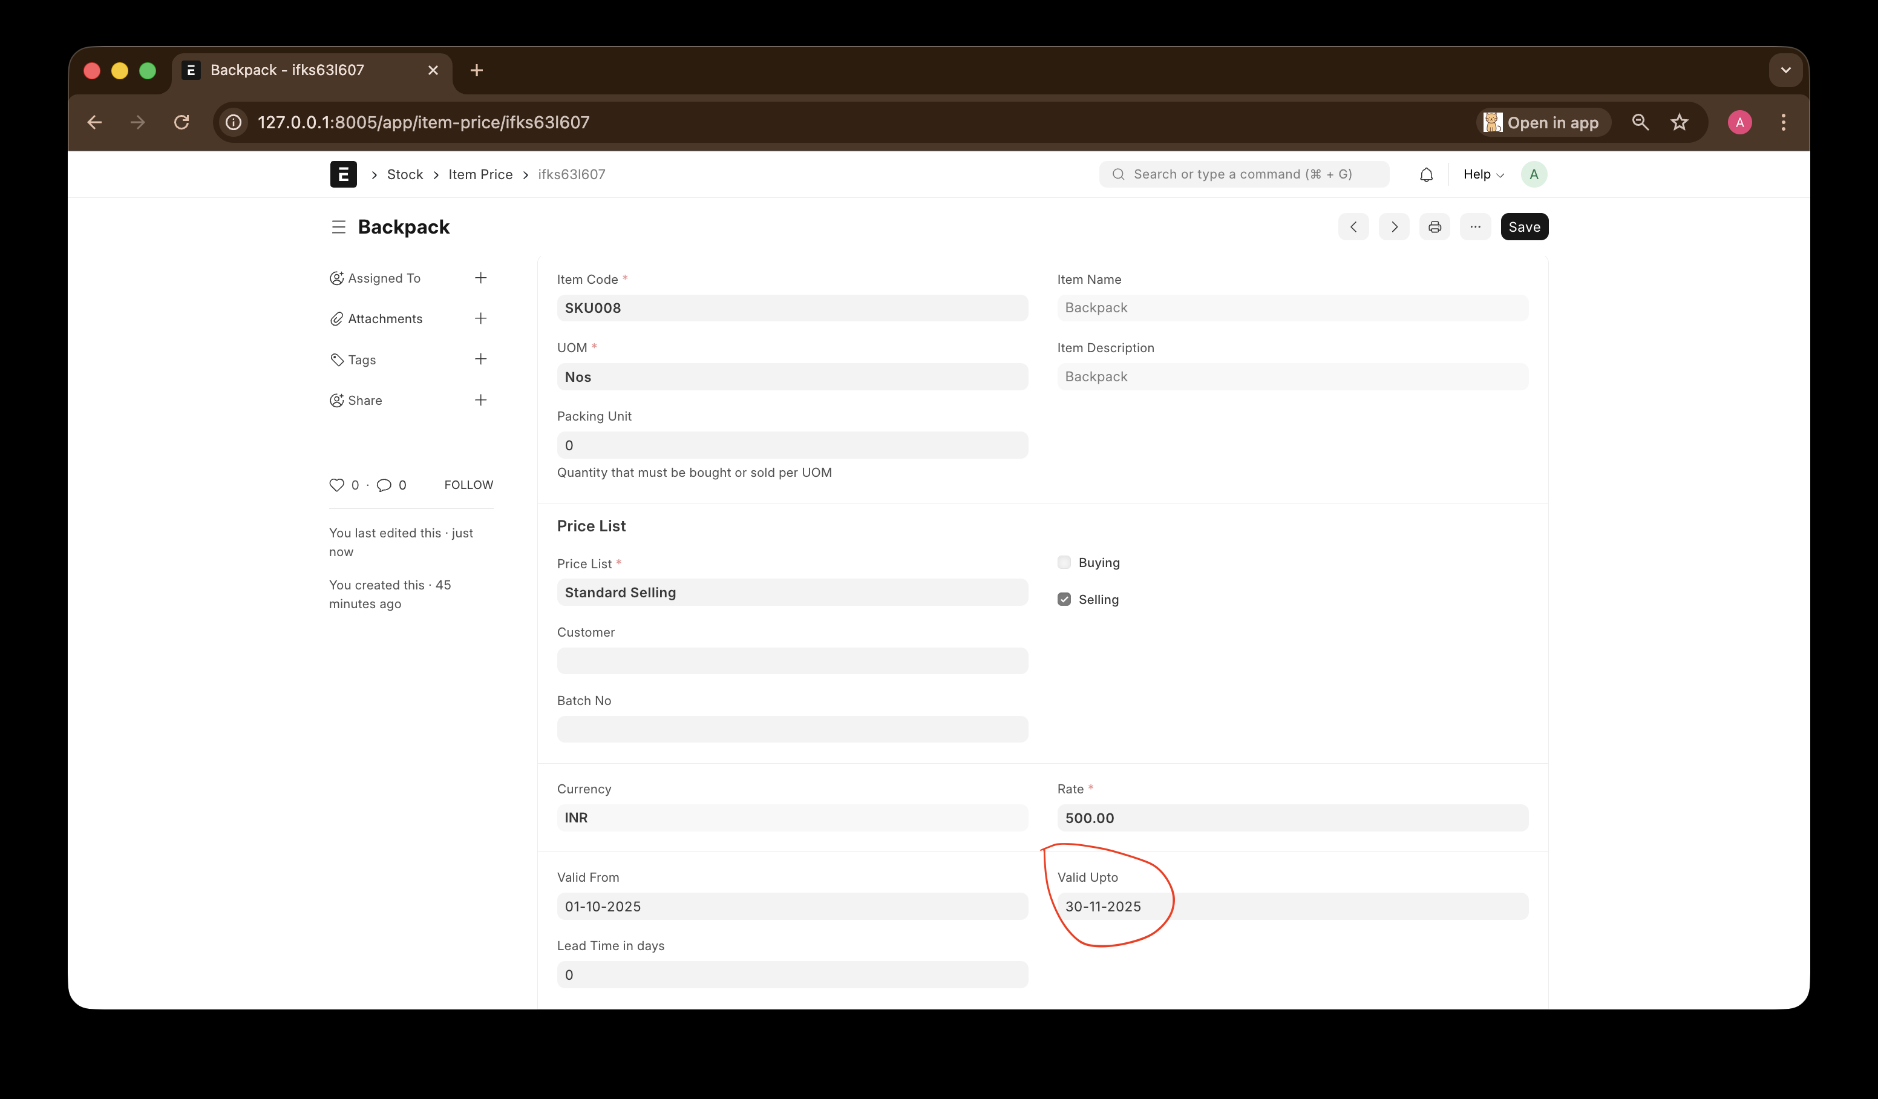Open the Price List link dropdown
The height and width of the screenshot is (1099, 1878).
pyautogui.click(x=791, y=592)
